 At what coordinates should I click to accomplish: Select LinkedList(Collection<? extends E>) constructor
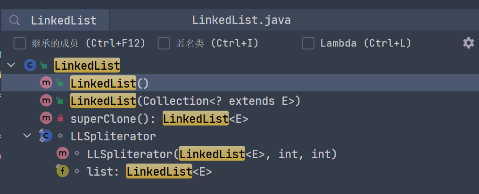point(185,101)
